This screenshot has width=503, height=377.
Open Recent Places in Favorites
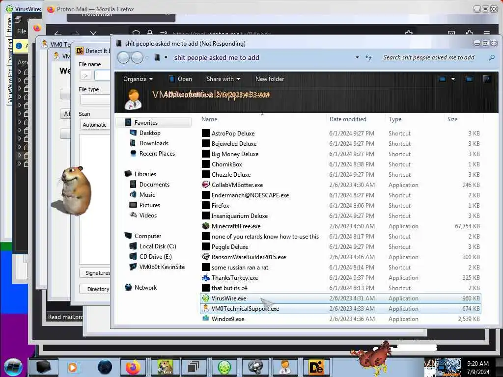[157, 154]
